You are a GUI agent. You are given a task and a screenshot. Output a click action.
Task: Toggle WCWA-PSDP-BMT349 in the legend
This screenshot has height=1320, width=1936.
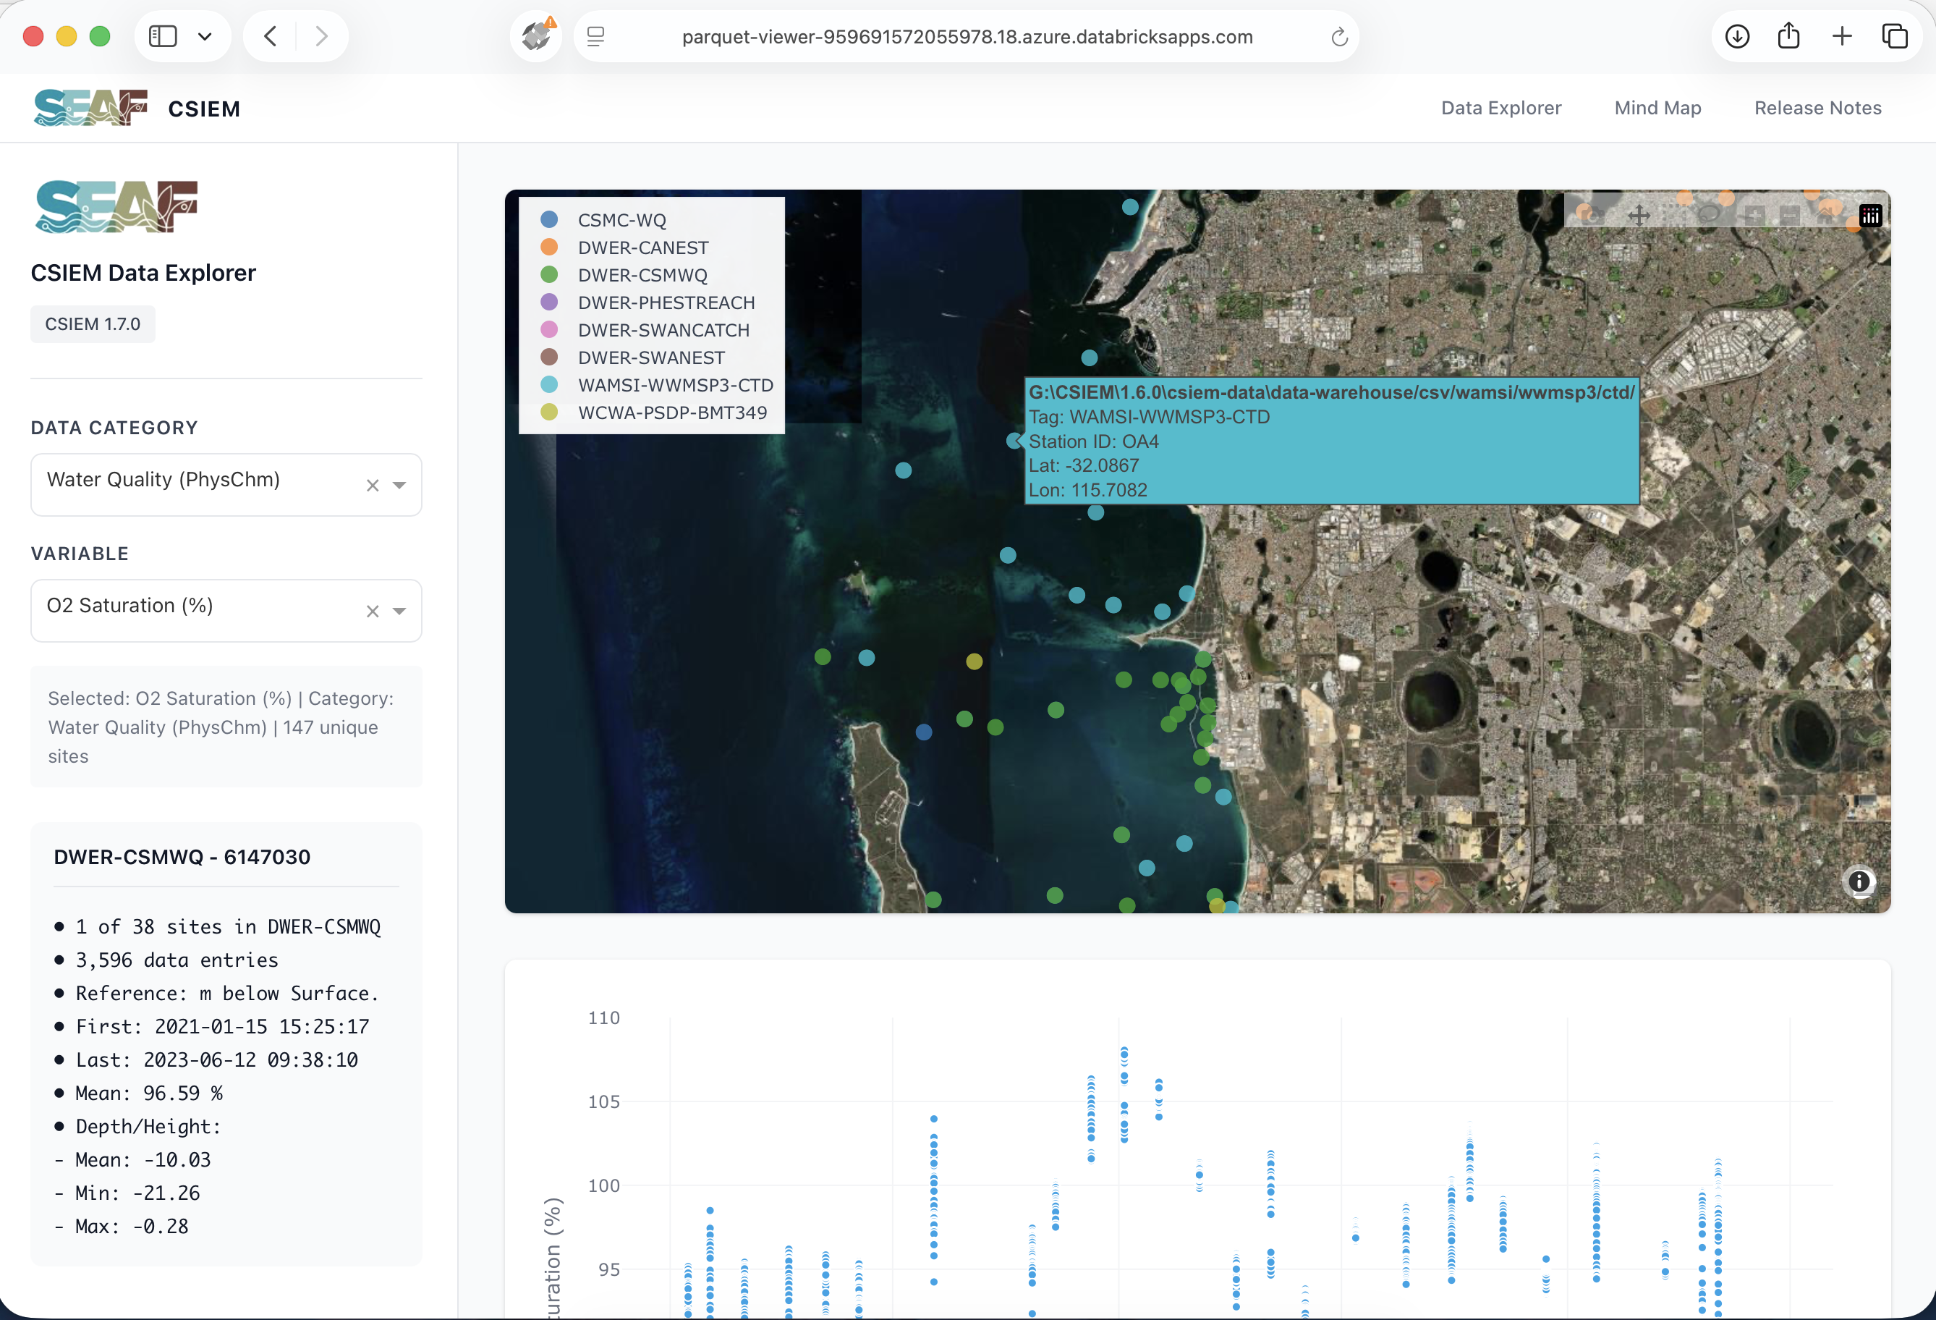tap(672, 412)
